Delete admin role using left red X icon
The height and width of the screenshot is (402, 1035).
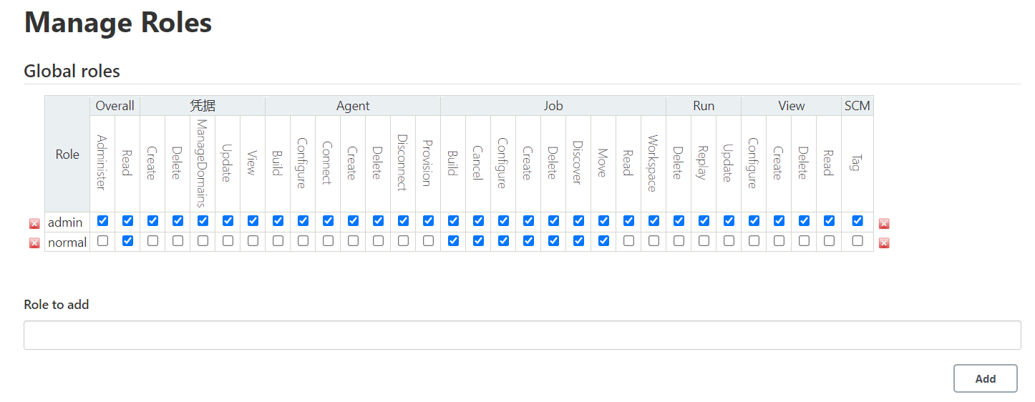pyautogui.click(x=34, y=223)
